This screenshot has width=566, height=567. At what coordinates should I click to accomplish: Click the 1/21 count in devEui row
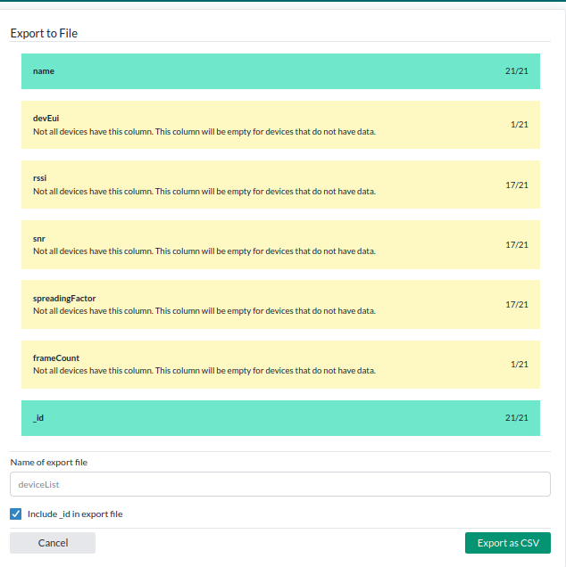pos(519,125)
